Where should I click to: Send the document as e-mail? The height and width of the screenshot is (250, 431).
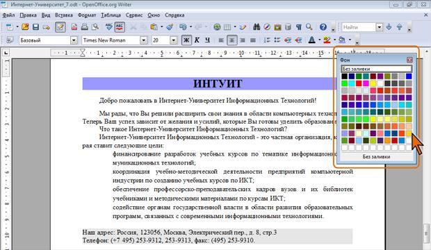(x=46, y=27)
